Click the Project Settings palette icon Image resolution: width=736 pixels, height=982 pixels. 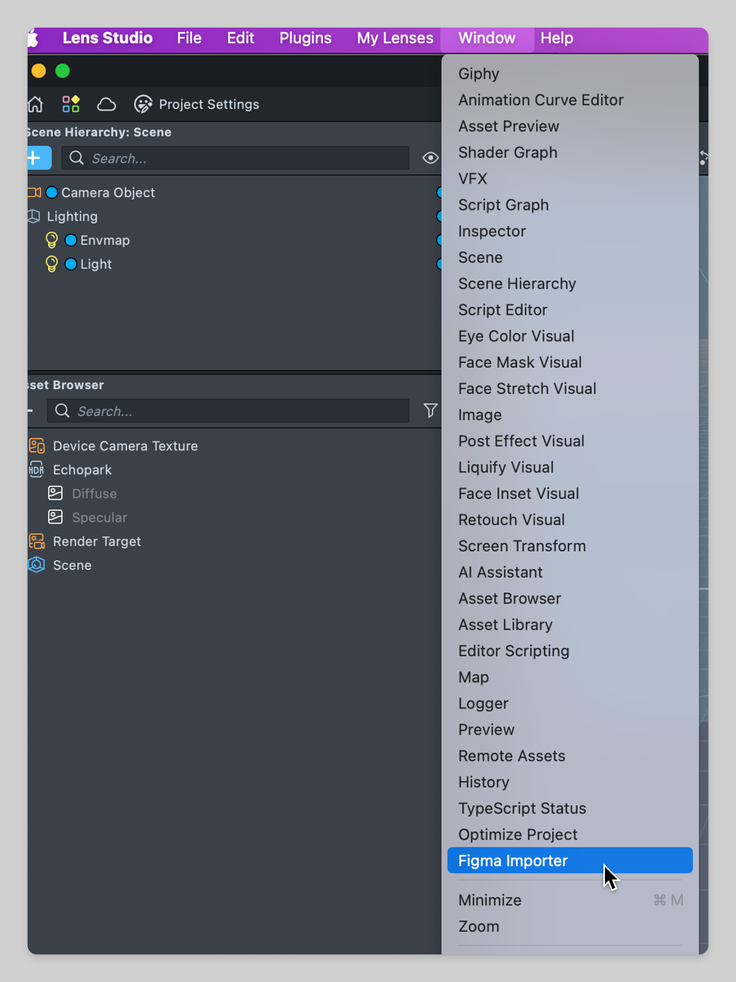tap(143, 104)
